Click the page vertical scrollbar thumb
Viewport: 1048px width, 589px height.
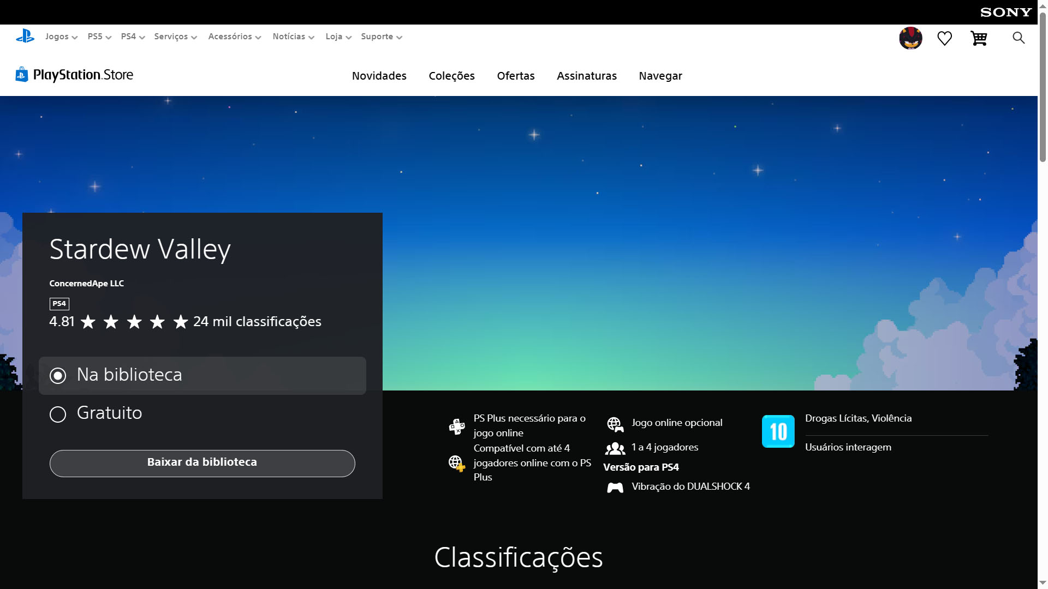[x=1043, y=87]
